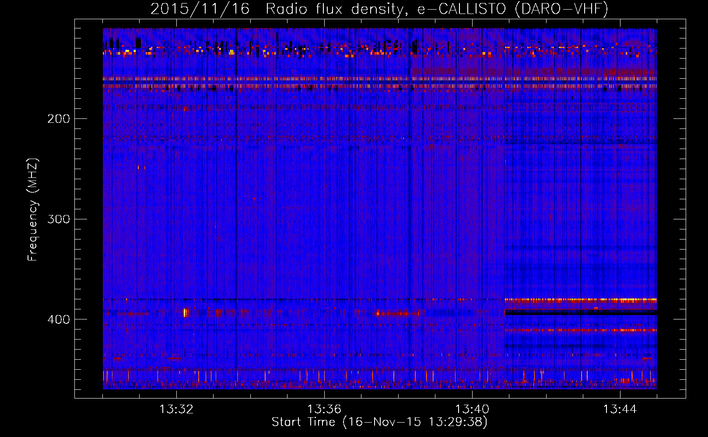
Task: Click the 400 frequency tick label
Action: (x=59, y=319)
